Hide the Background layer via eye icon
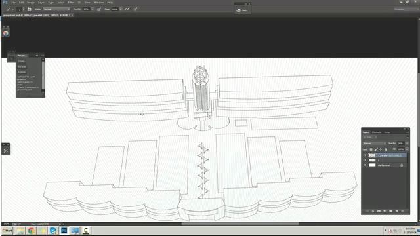 [365, 165]
